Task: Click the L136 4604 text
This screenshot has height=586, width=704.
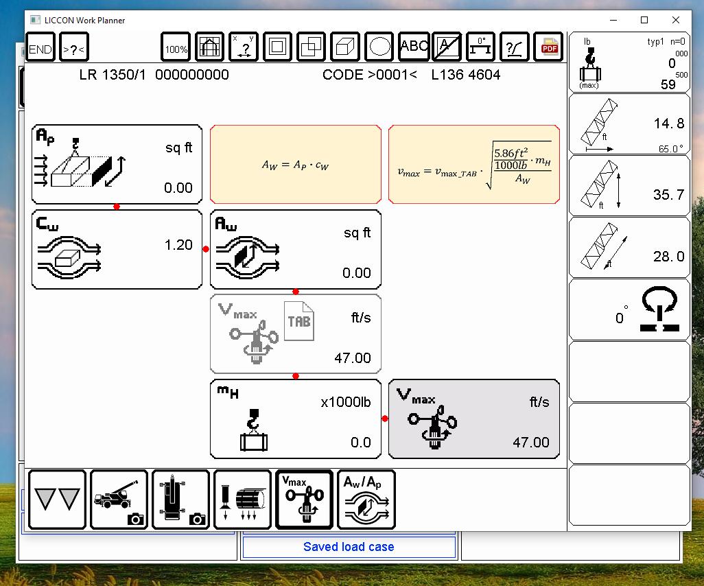Action: pos(466,75)
